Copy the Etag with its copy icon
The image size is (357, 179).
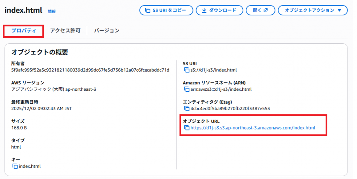(x=187, y=109)
